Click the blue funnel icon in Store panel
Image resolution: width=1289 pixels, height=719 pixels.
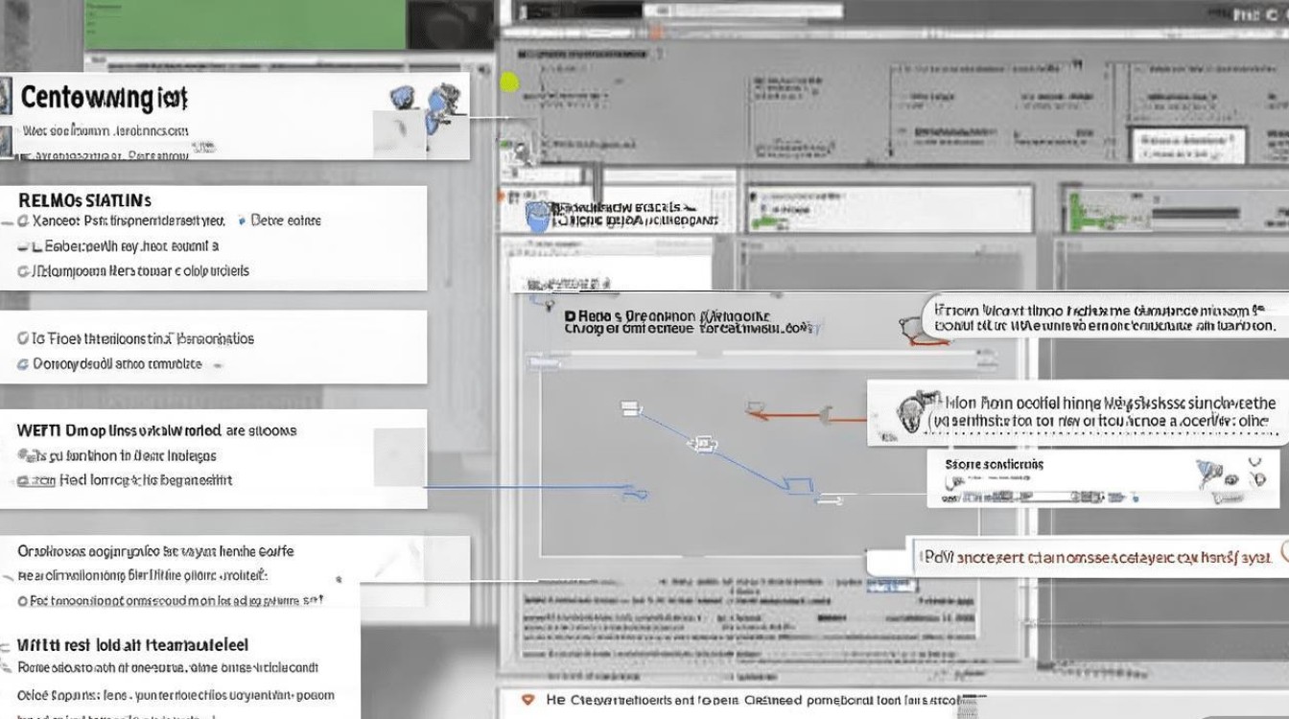[x=1210, y=474]
